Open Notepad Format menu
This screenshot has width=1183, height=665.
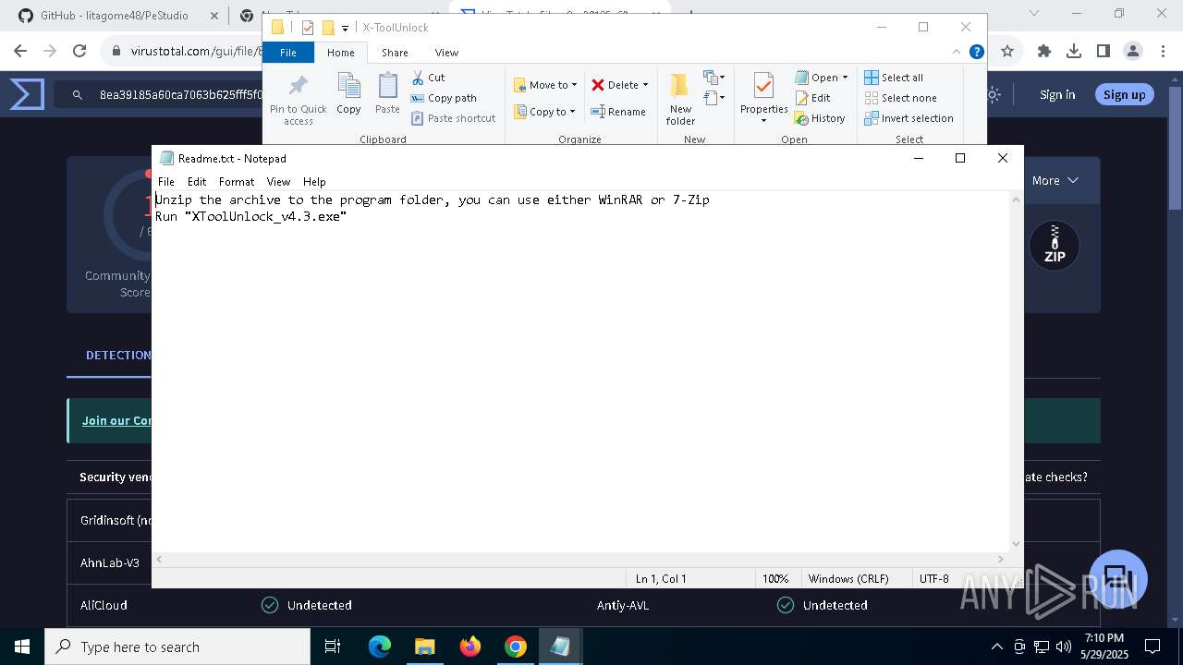pyautogui.click(x=237, y=182)
